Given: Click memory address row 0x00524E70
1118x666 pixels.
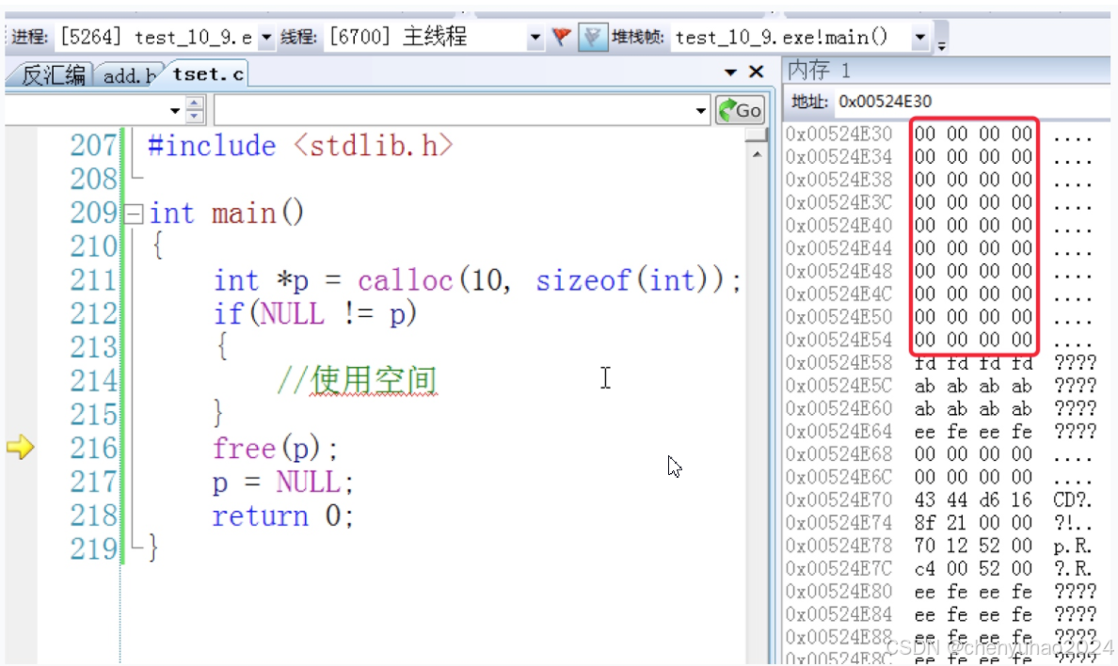Looking at the screenshot, I should [x=838, y=499].
